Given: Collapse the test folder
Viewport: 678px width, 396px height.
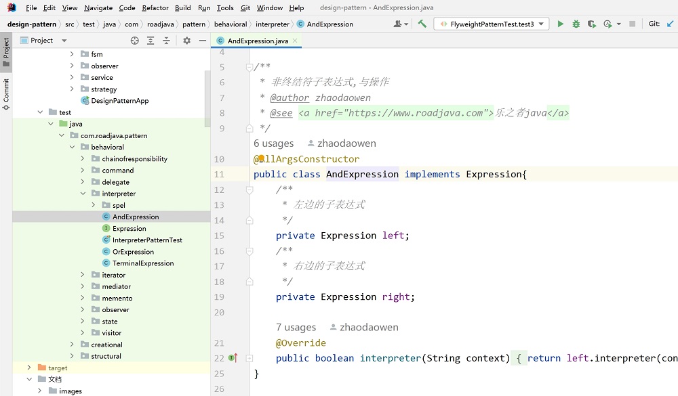Looking at the screenshot, I should pyautogui.click(x=40, y=112).
